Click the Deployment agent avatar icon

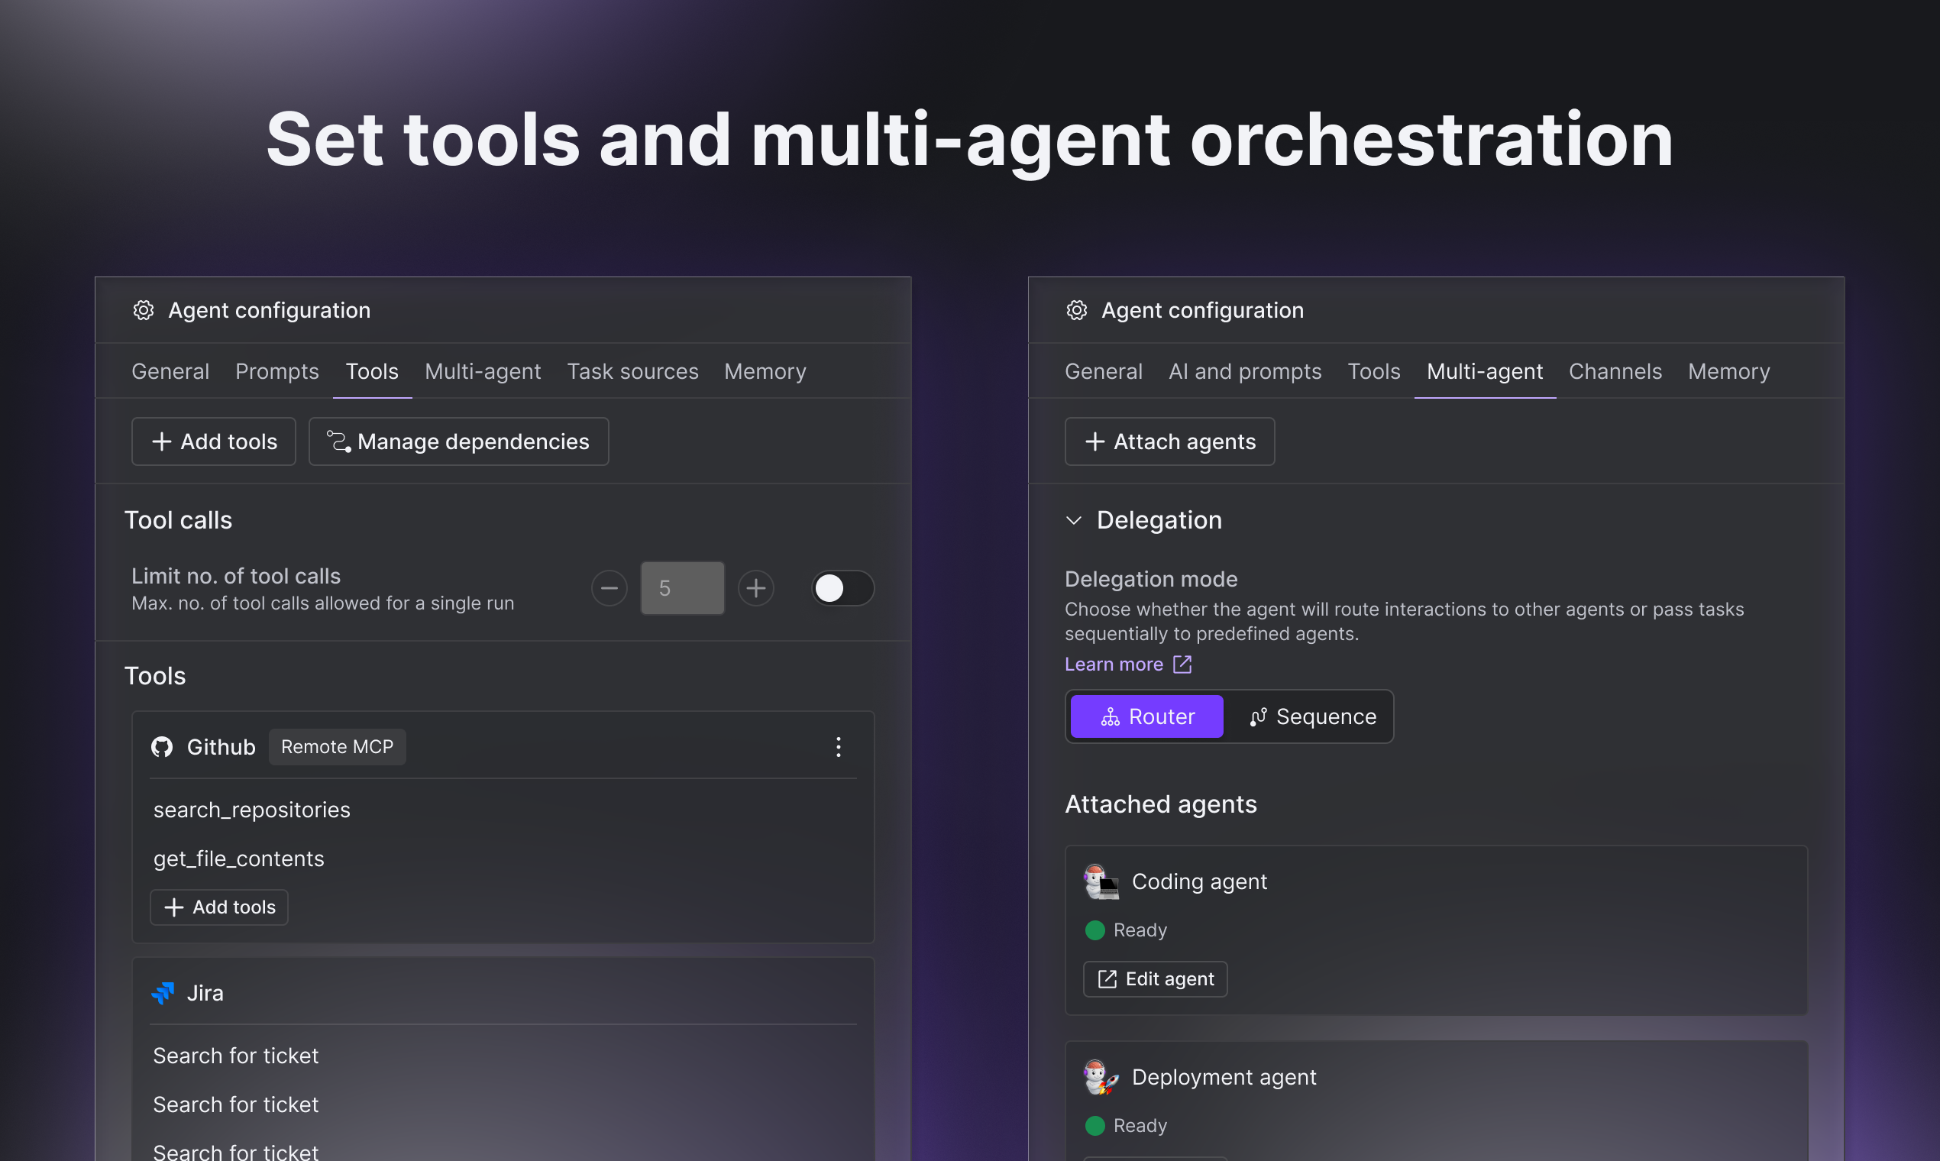[x=1101, y=1077]
